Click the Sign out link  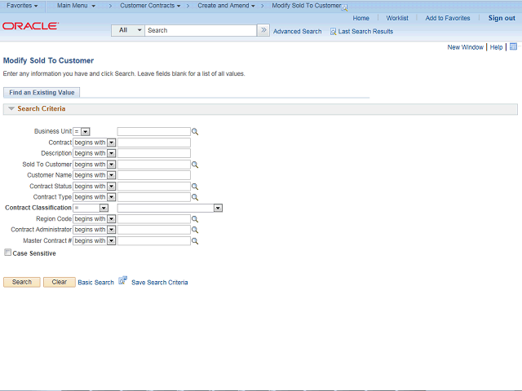coord(502,18)
